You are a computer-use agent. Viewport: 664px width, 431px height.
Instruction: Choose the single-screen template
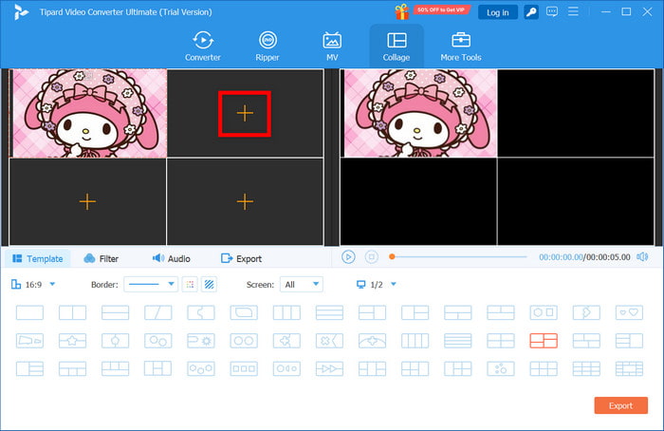(x=29, y=312)
